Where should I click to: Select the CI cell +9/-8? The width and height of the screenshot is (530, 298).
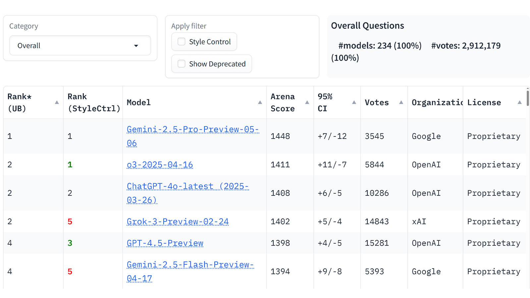coord(330,272)
